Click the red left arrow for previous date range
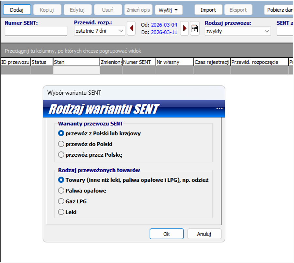 point(131,28)
